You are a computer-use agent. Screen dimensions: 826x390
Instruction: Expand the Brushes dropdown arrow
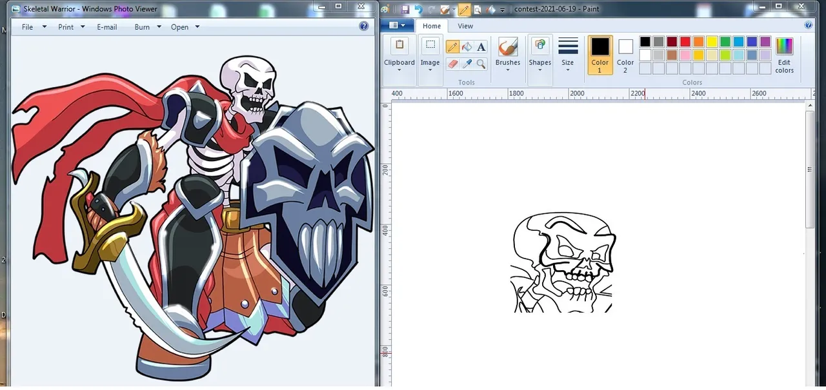(508, 70)
